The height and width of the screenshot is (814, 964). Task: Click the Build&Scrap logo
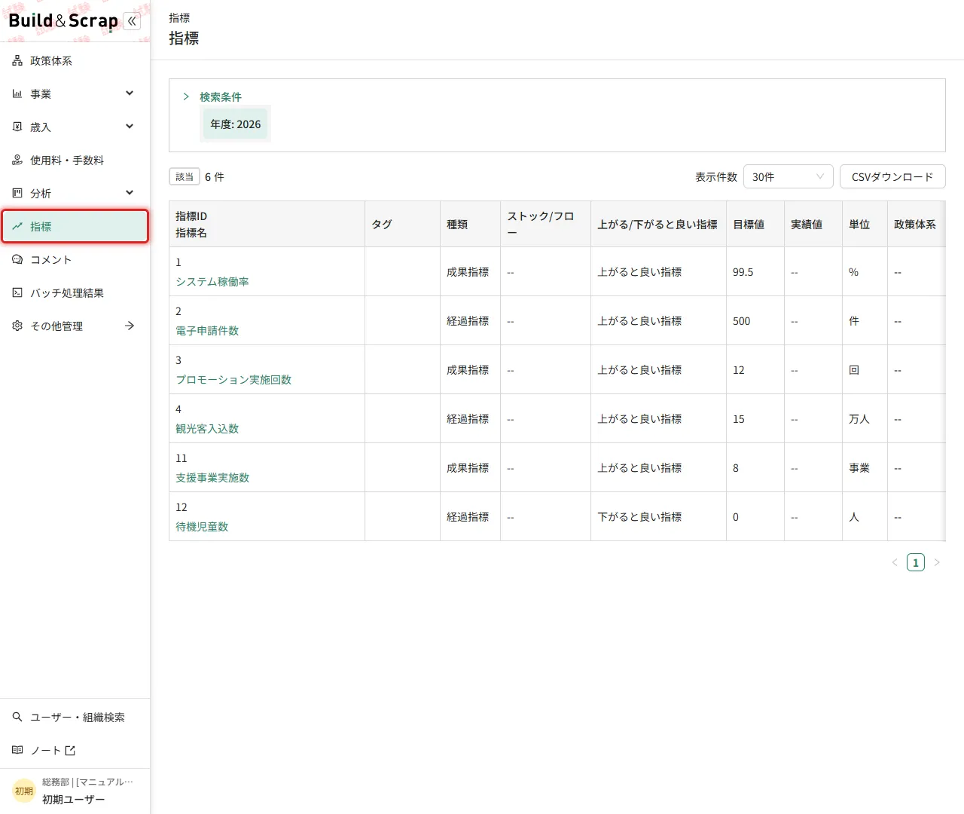tap(63, 21)
